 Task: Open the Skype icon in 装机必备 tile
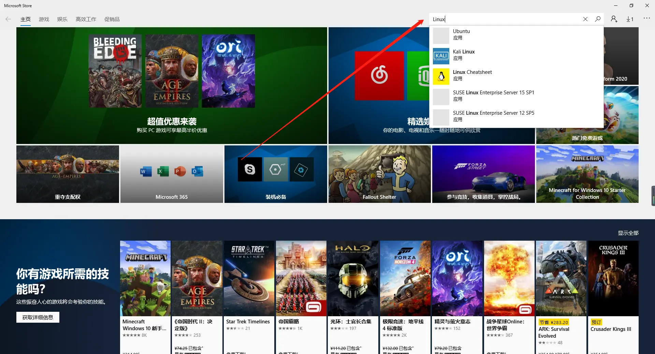pos(250,169)
